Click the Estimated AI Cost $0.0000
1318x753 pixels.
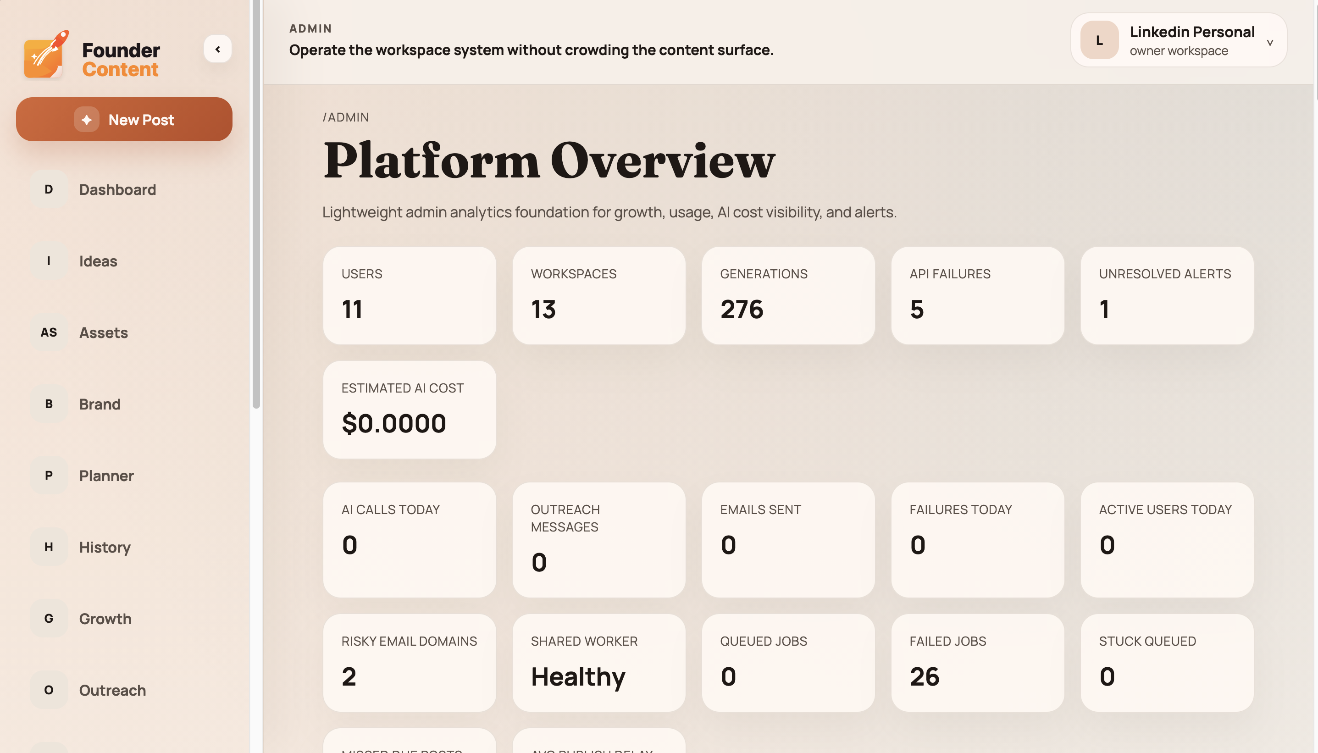(393, 424)
